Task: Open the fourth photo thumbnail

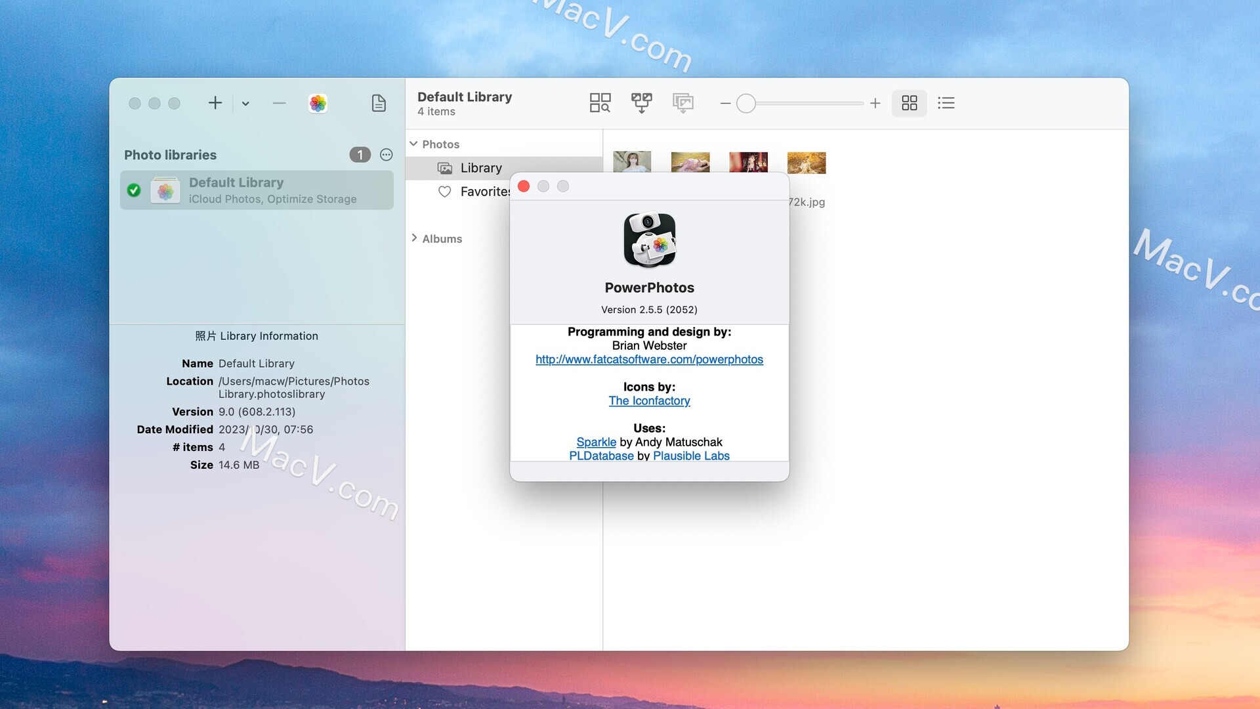Action: (x=807, y=162)
